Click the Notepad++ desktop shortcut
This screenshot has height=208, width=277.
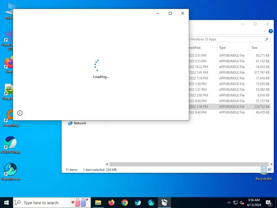(x=7, y=92)
